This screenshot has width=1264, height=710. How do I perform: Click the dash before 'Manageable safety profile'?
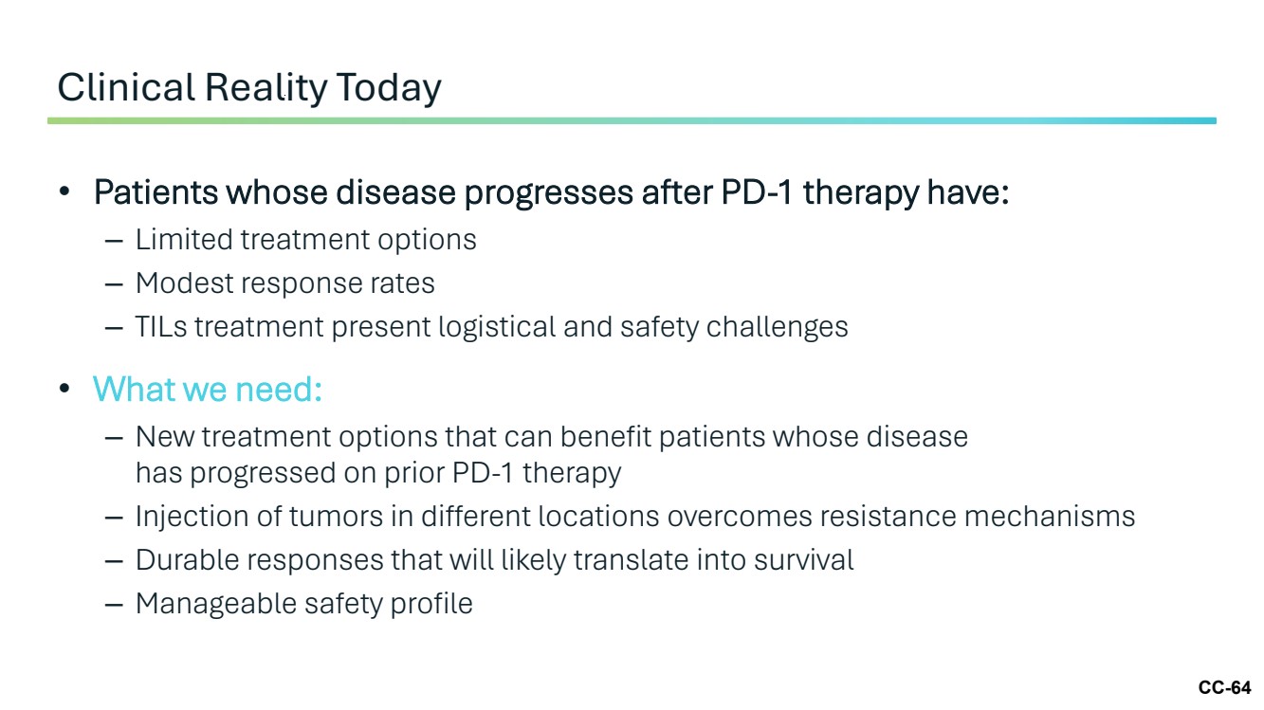click(114, 605)
